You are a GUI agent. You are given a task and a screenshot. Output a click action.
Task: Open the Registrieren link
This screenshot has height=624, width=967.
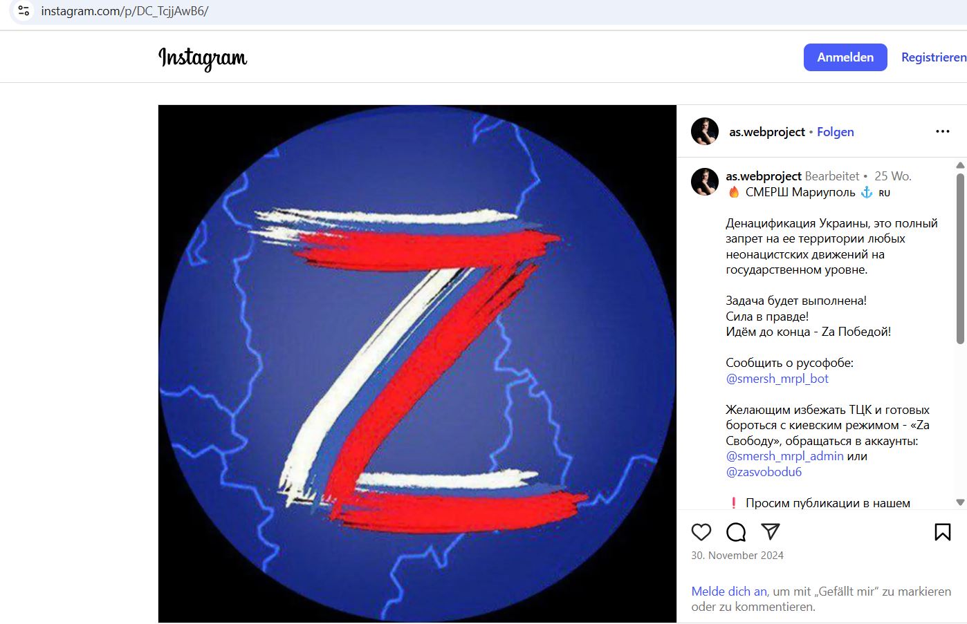point(934,57)
